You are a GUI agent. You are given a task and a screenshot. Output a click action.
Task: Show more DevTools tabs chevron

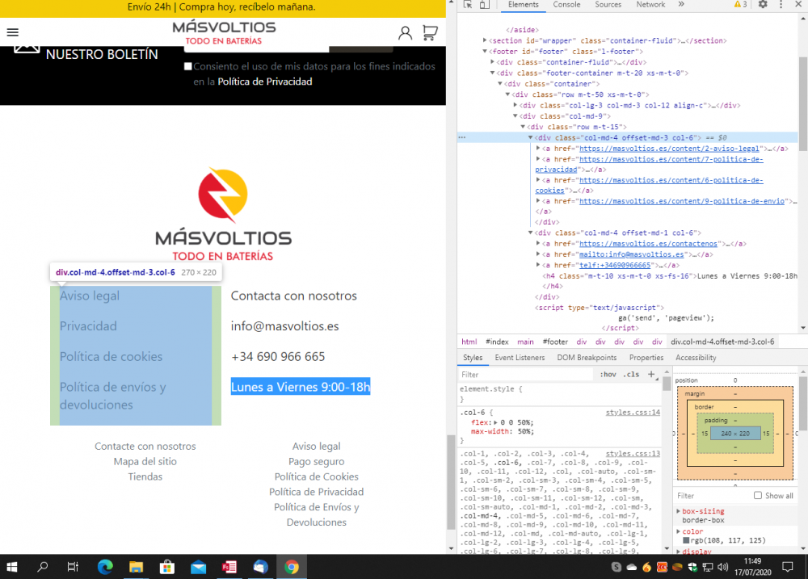(681, 4)
